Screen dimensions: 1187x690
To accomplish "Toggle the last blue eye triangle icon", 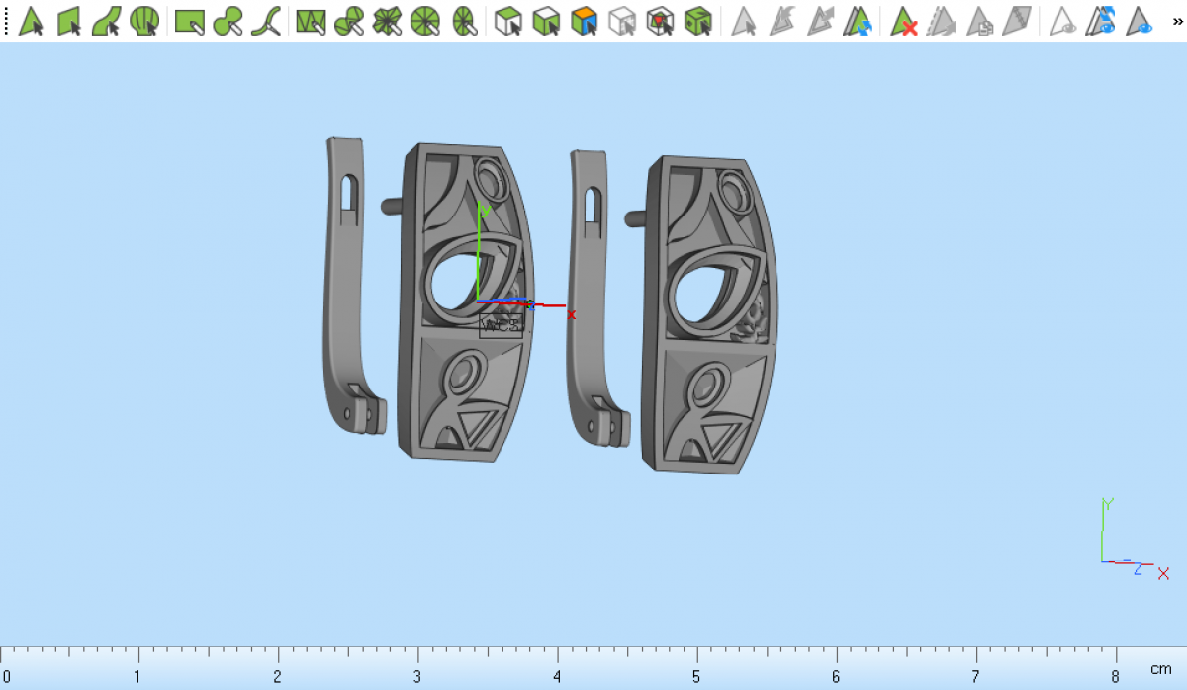I will [1141, 21].
